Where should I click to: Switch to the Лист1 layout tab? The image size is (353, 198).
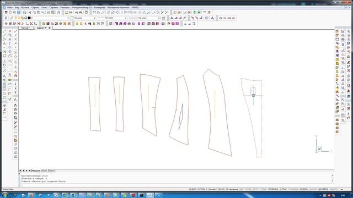44,170
